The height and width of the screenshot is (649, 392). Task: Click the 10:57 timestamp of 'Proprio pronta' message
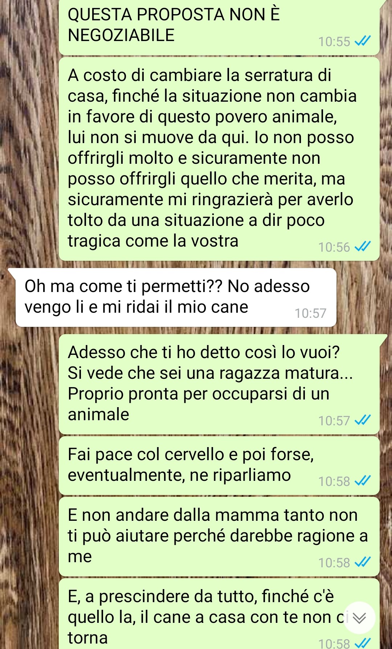point(334,421)
